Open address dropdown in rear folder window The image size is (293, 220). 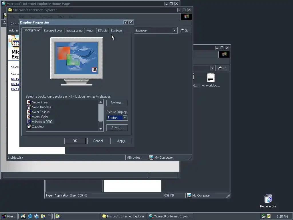tap(212, 68)
